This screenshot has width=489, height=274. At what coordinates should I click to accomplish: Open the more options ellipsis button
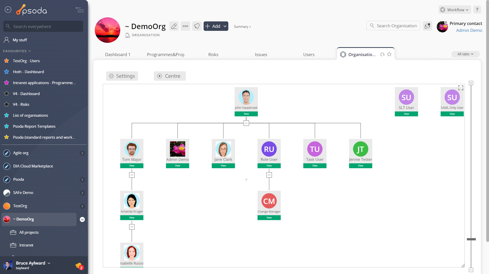(x=185, y=26)
